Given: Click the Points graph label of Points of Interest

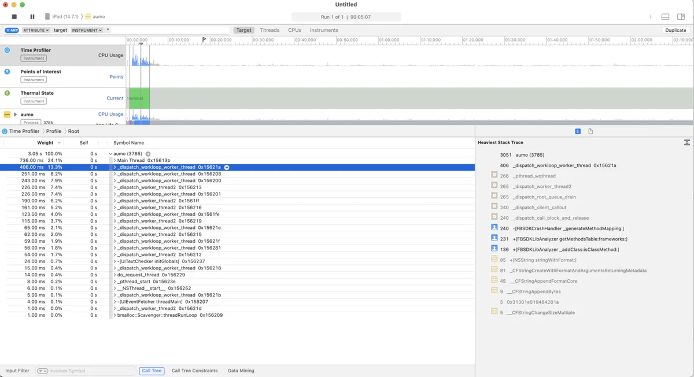Looking at the screenshot, I should [116, 77].
